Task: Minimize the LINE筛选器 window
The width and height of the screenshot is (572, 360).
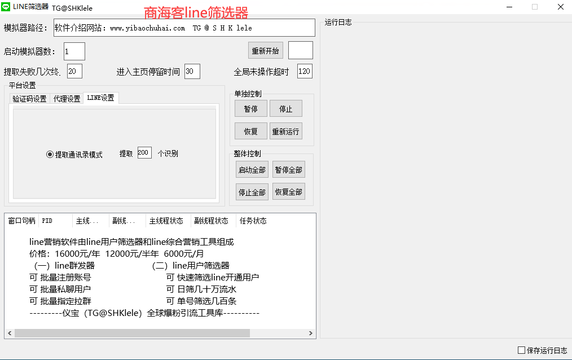Action: click(509, 7)
